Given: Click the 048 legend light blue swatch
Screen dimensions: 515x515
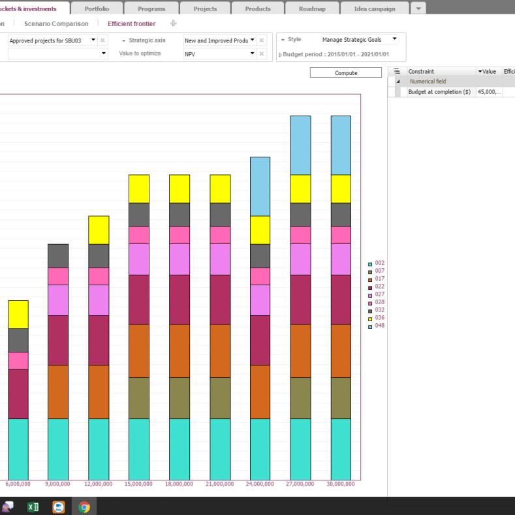Looking at the screenshot, I should tap(370, 327).
